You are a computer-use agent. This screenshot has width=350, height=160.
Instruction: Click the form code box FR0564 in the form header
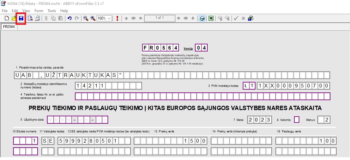161,48
